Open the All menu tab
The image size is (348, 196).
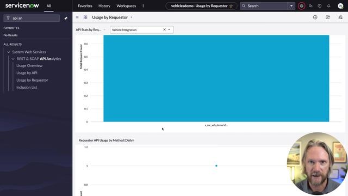(48, 6)
